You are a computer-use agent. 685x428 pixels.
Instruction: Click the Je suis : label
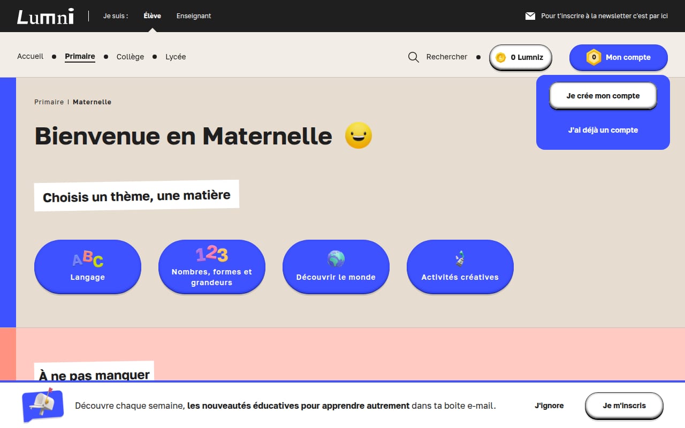click(x=116, y=16)
